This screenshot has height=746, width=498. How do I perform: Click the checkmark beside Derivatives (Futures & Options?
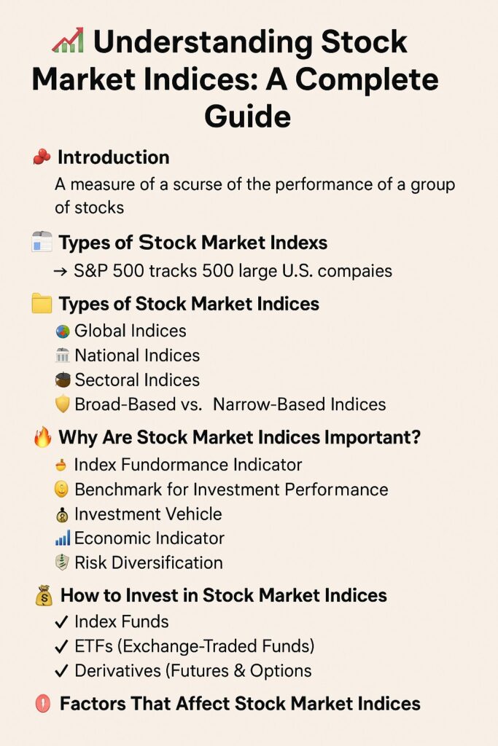[61, 671]
